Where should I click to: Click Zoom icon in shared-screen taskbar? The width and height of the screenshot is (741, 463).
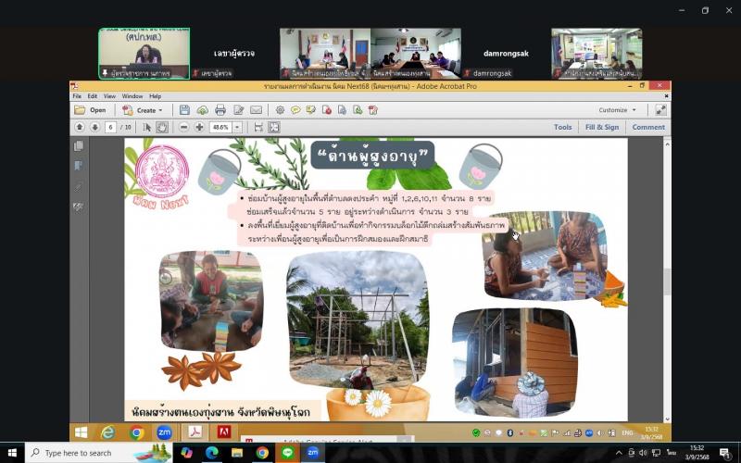tap(165, 432)
